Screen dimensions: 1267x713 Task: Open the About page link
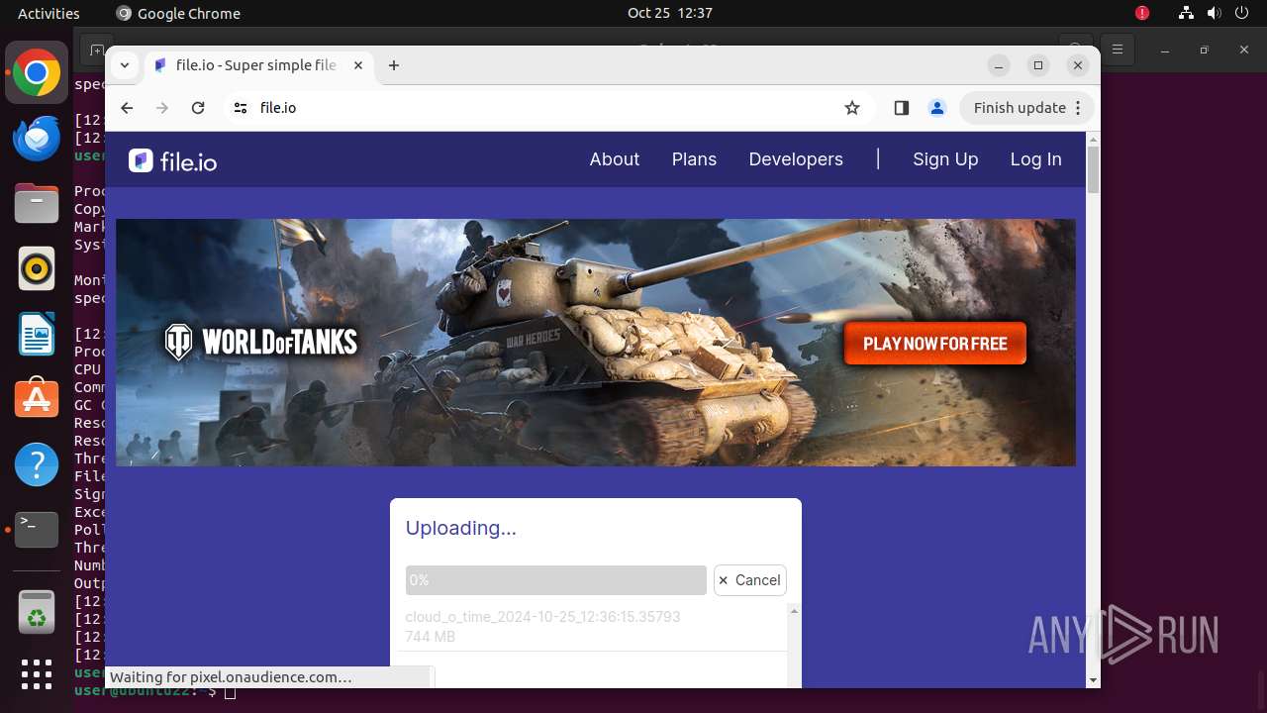tap(615, 159)
